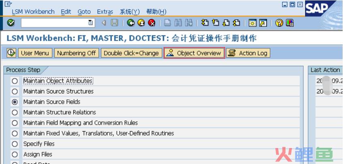
Task: Open the Edit menu
Action: click(x=66, y=12)
